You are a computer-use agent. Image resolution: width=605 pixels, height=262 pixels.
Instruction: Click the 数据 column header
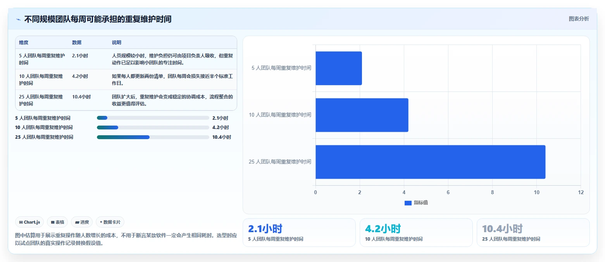coord(77,43)
